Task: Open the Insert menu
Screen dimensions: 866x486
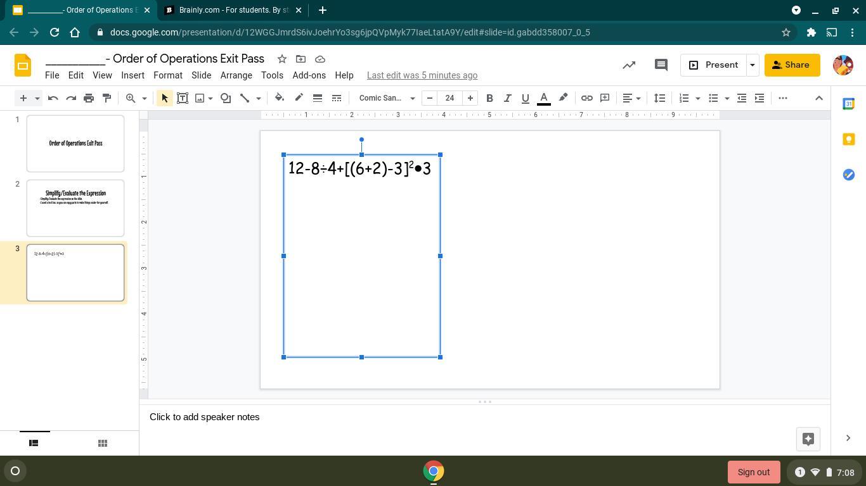Action: pyautogui.click(x=132, y=75)
